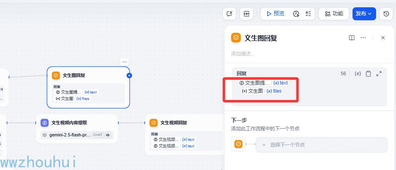Open the checklist icon next to preview

tap(308, 14)
